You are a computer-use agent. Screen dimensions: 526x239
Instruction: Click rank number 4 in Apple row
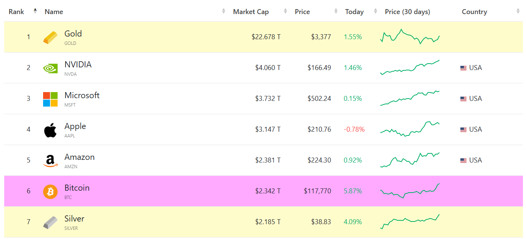pos(28,129)
